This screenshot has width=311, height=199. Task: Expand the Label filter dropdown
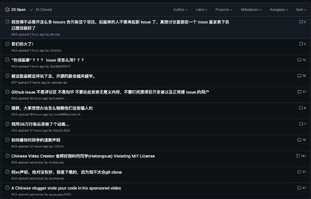click(201, 10)
